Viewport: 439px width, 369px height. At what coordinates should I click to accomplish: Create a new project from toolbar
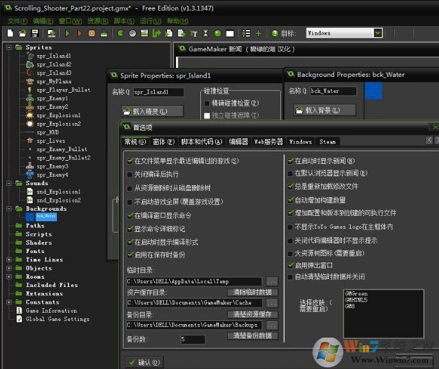[10, 33]
